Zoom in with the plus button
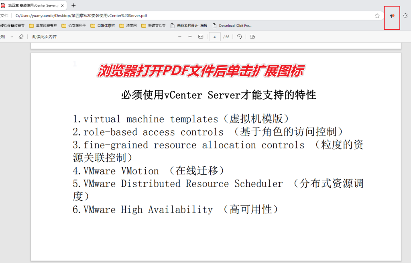The width and height of the screenshot is (411, 263). 190,36
